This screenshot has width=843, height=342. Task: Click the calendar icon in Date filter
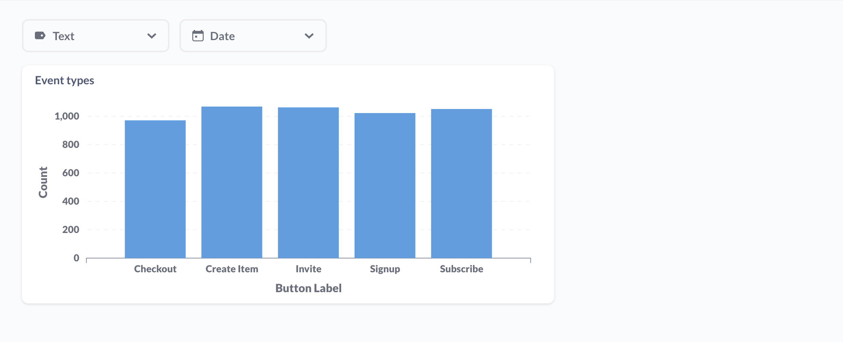tap(198, 36)
